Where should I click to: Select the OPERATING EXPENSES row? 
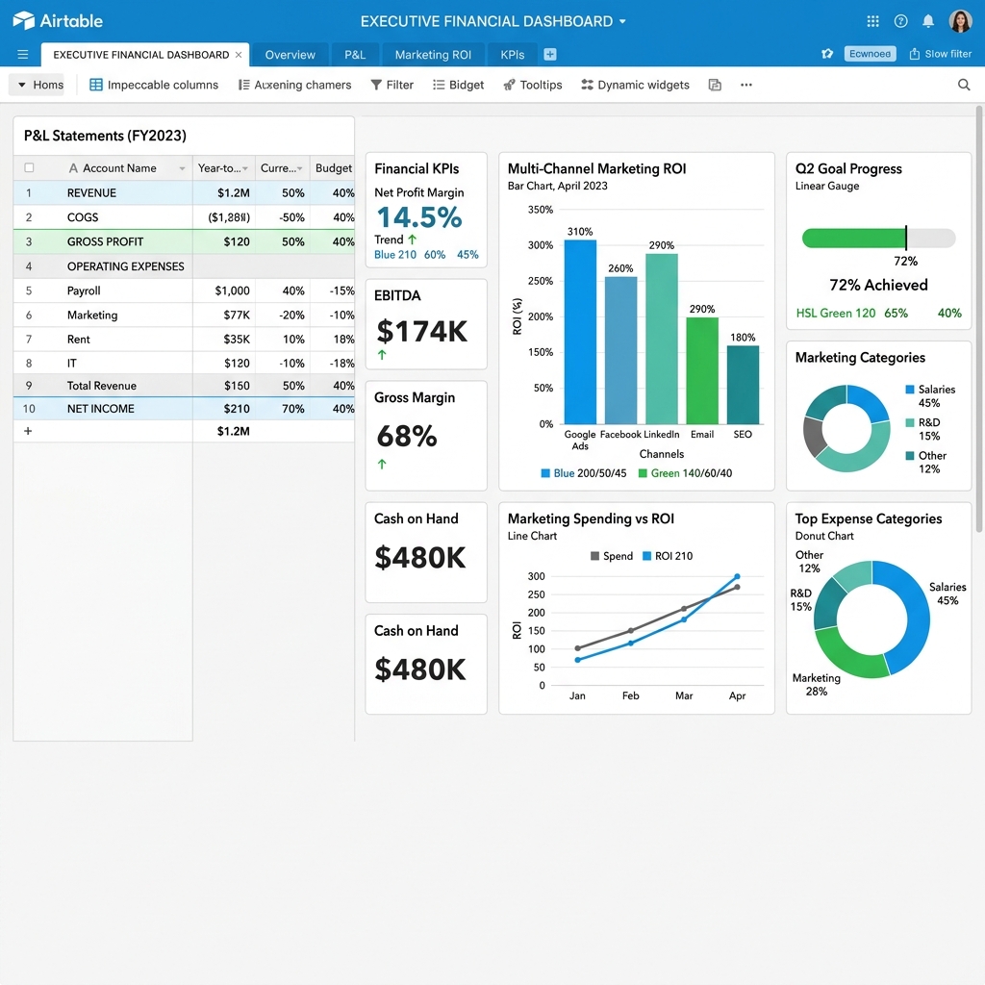click(x=184, y=266)
